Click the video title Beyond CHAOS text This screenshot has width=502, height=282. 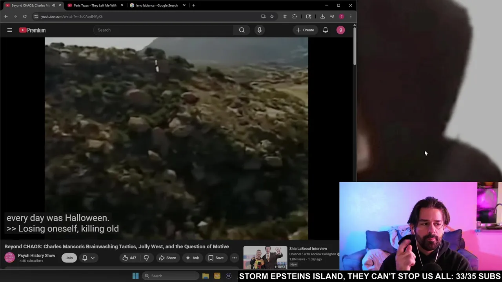coord(116,247)
